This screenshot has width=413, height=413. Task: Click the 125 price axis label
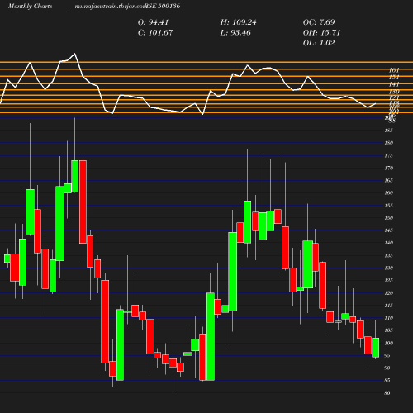(388, 281)
